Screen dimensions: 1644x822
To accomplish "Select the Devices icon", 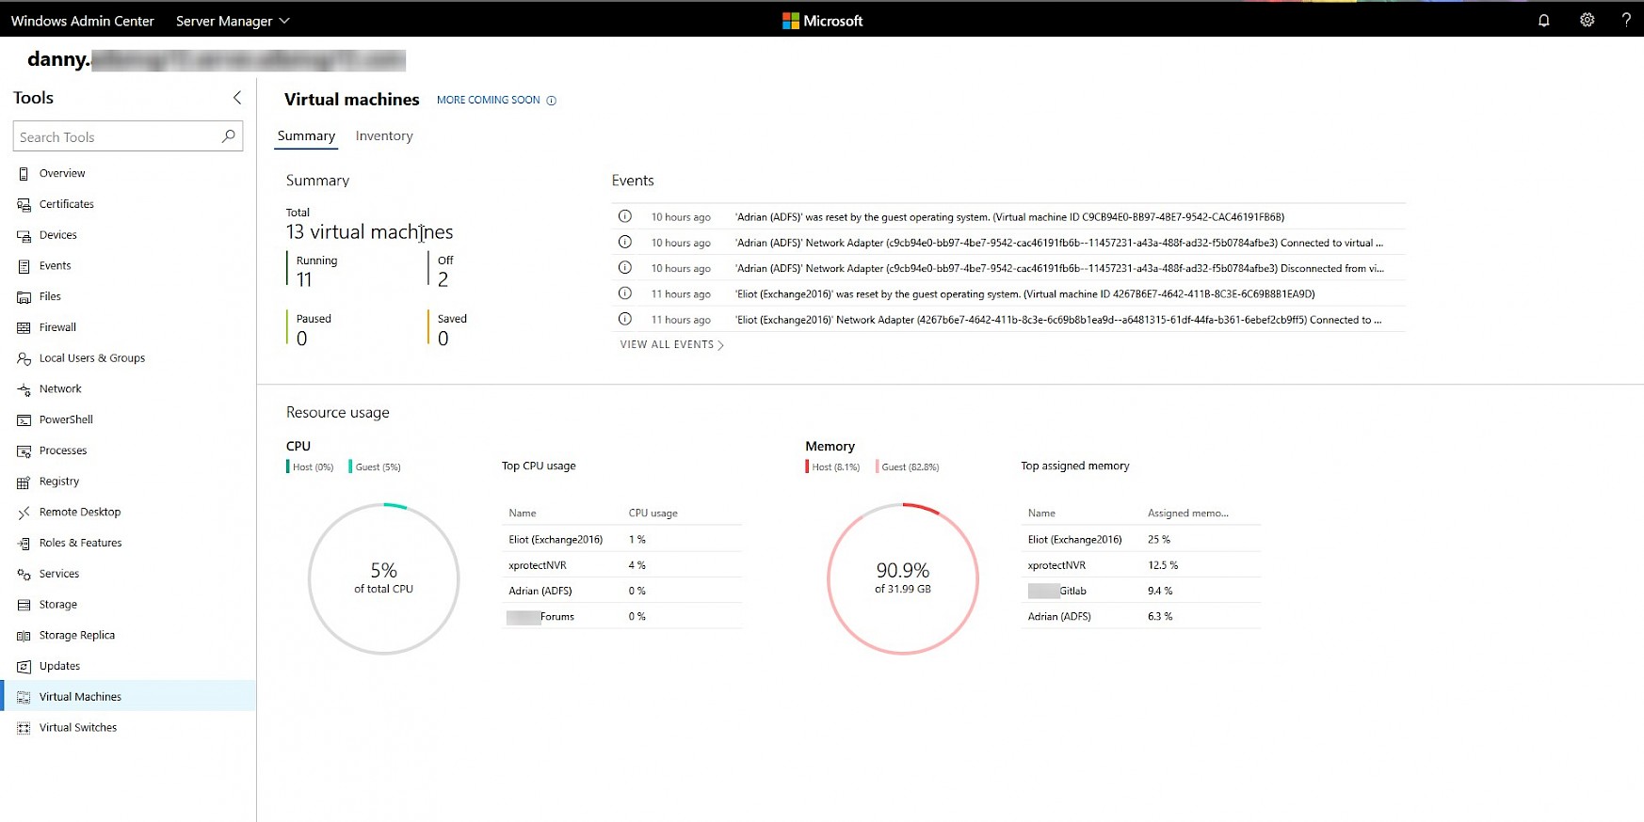I will tap(24, 236).
